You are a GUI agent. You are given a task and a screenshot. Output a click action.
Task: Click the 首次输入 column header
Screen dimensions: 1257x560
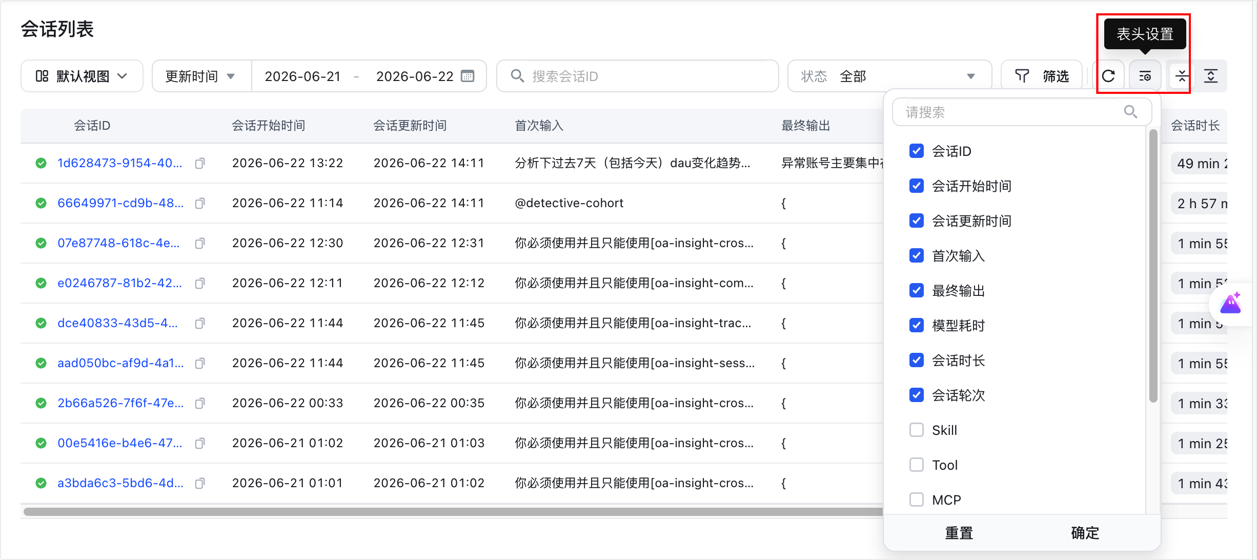point(539,126)
